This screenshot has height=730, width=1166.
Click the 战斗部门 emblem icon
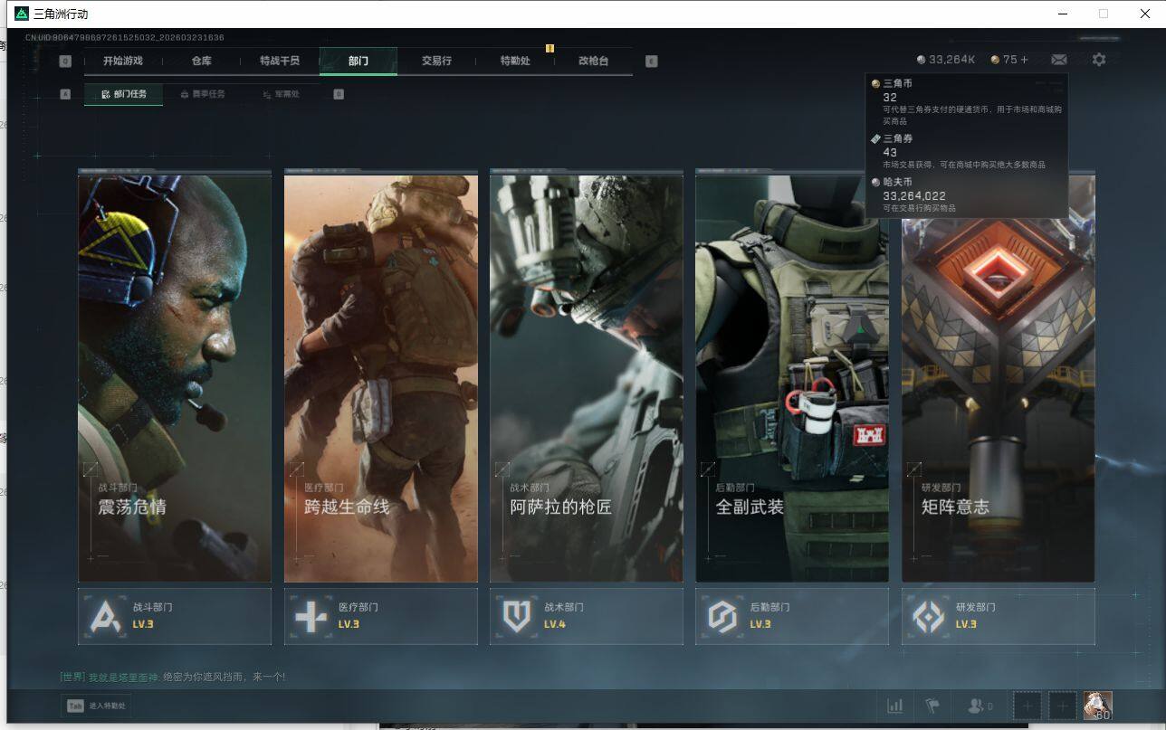coord(104,617)
